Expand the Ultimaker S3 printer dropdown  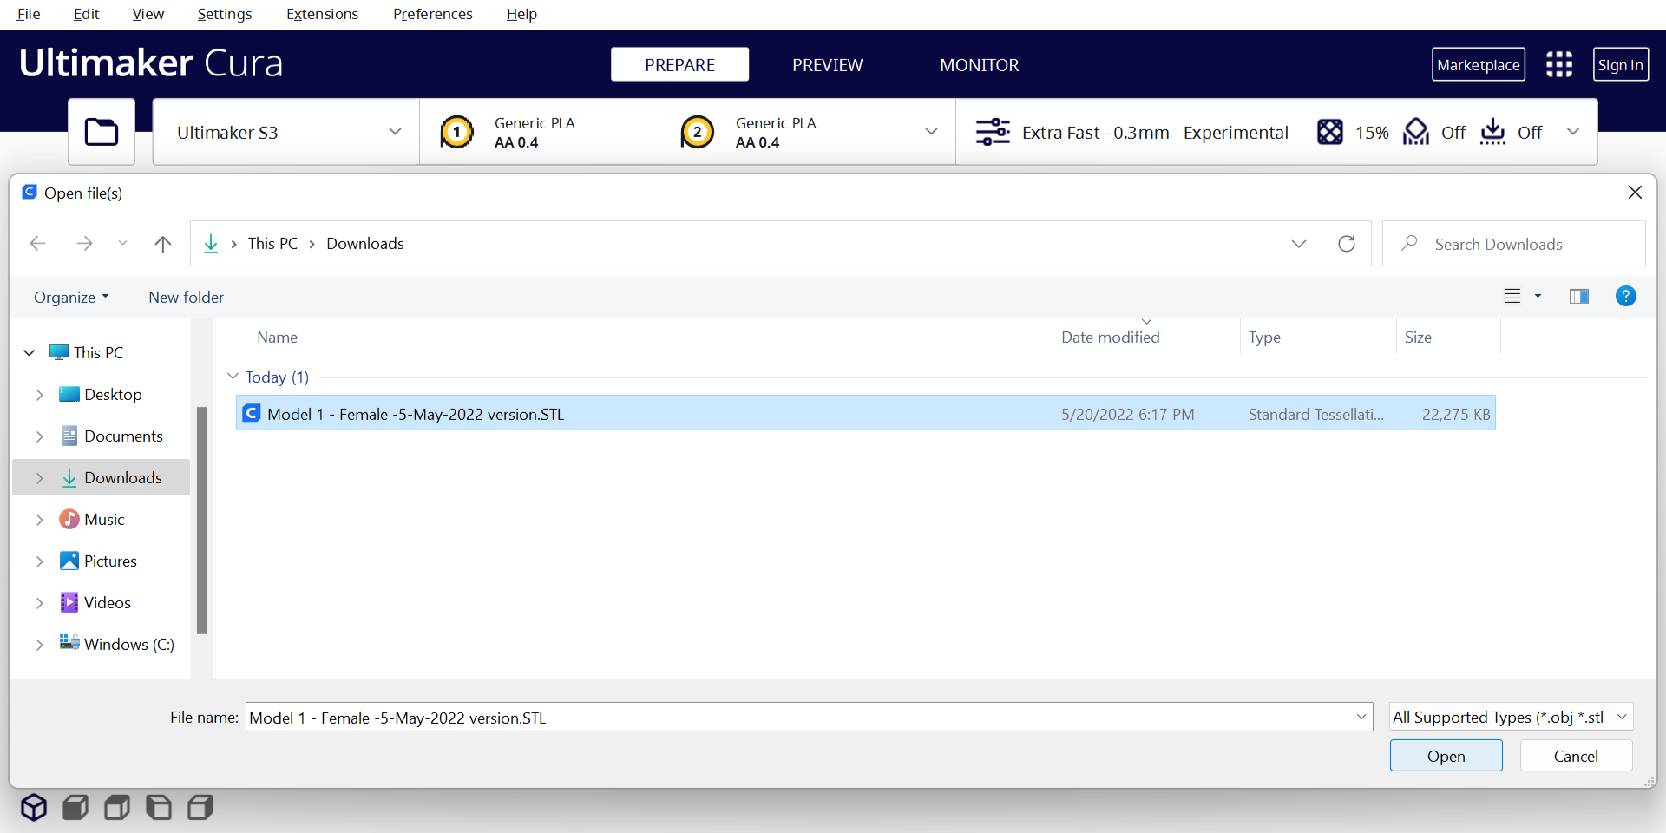coord(395,132)
